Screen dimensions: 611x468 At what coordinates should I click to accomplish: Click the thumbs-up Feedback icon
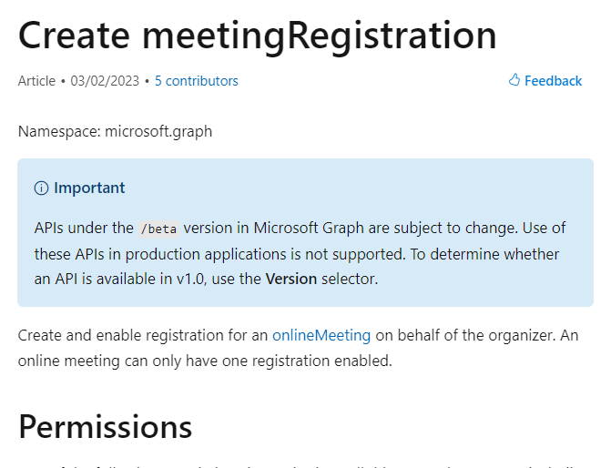tap(514, 80)
